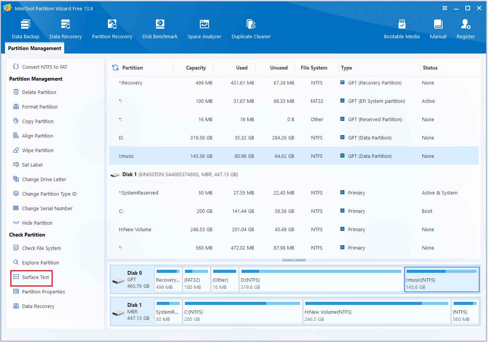488x342 pixels.
Task: Click the panel splitter handle above disk map
Action: pos(294,260)
